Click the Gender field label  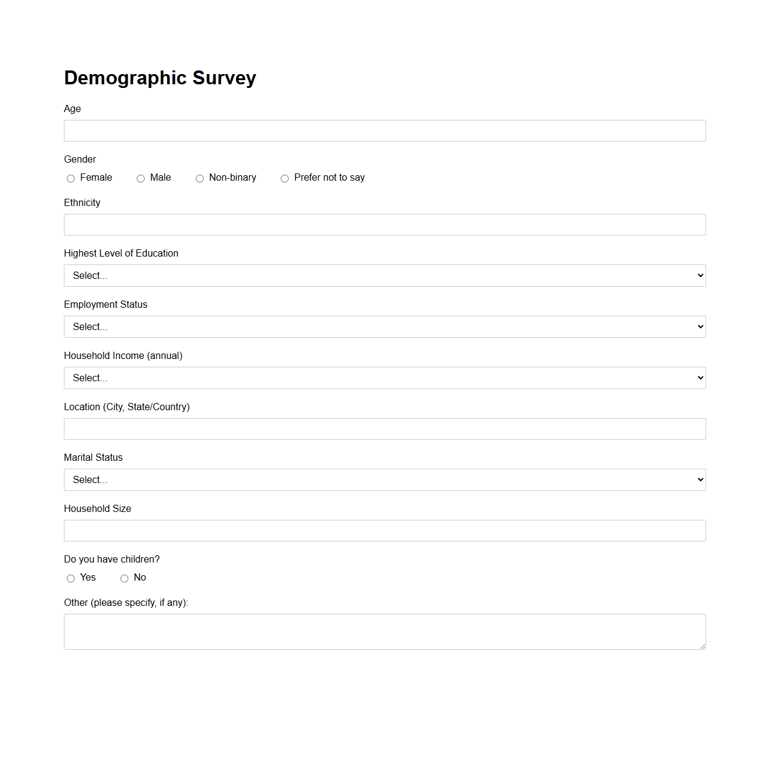(x=80, y=159)
